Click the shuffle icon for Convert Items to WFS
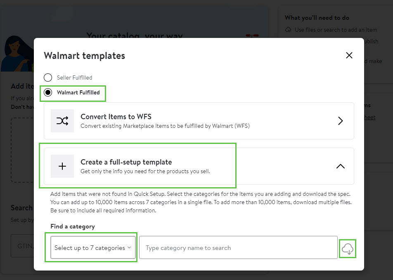Viewport: 393px width, 280px height. 62,121
